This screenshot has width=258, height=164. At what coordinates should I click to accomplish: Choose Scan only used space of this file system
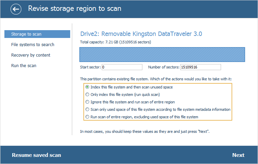[88, 109]
